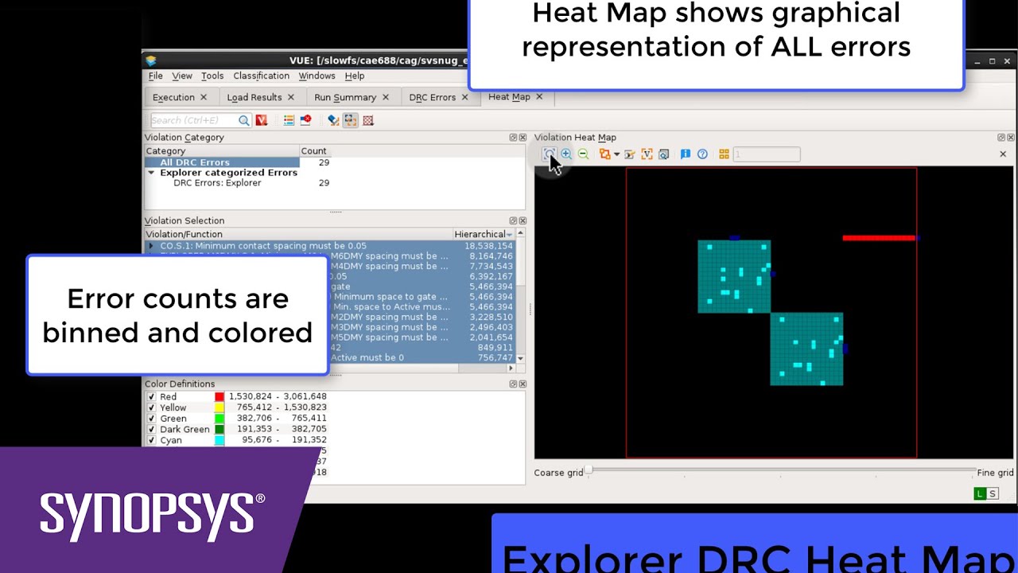1018x573 pixels.
Task: Click the blue paint marker toolbar icon
Action: click(333, 120)
